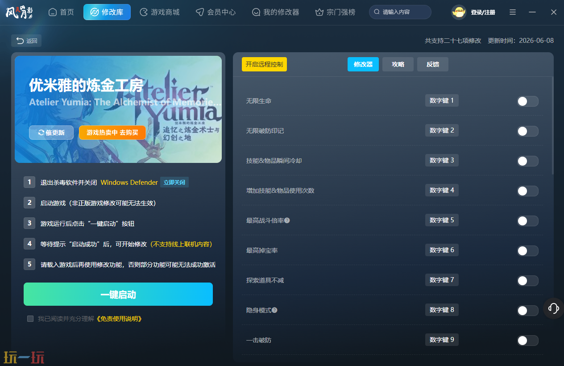Click 共支持二十七项修改 text
The image size is (564, 366).
(453, 41)
